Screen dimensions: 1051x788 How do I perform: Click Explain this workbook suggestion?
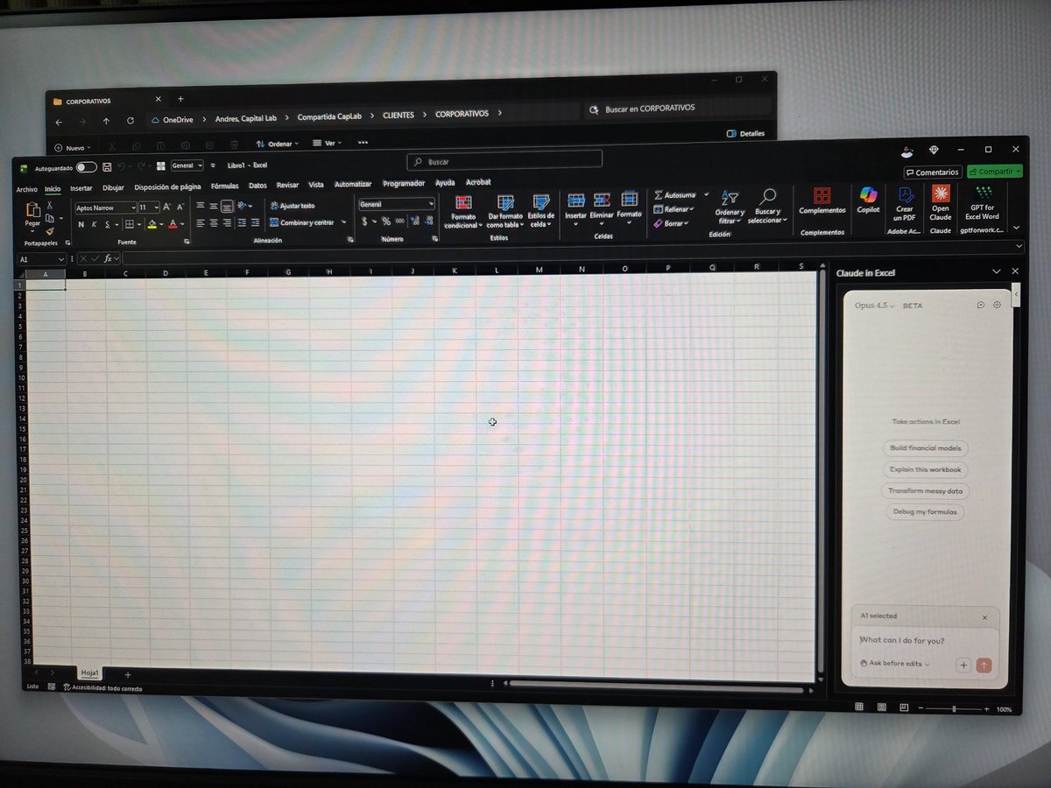point(925,470)
